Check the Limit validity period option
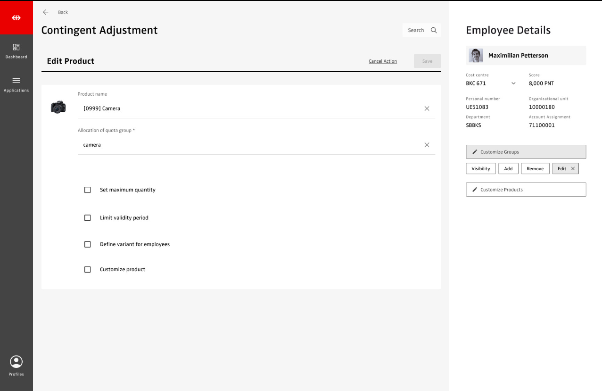This screenshot has height=391, width=602. point(87,218)
